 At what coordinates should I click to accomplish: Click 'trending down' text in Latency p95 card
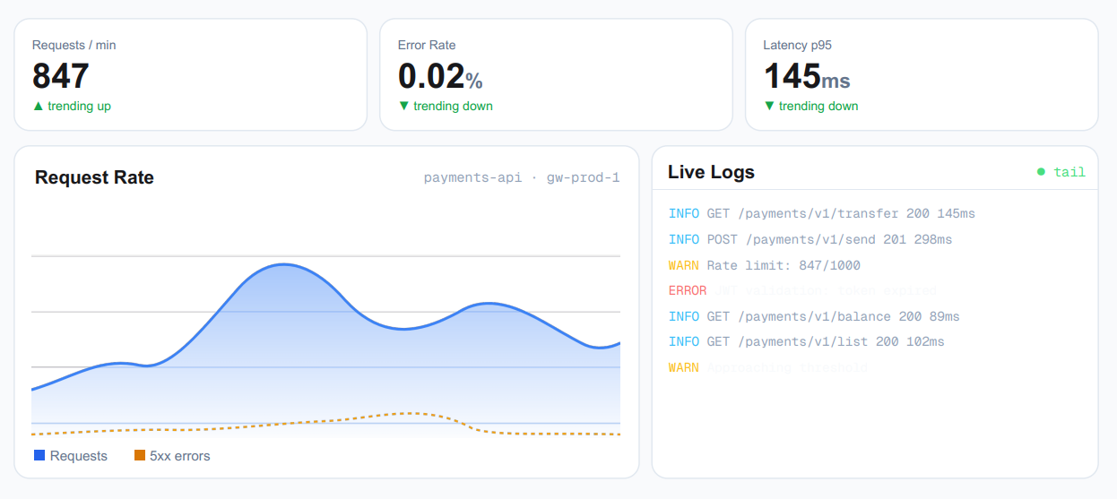coord(818,106)
